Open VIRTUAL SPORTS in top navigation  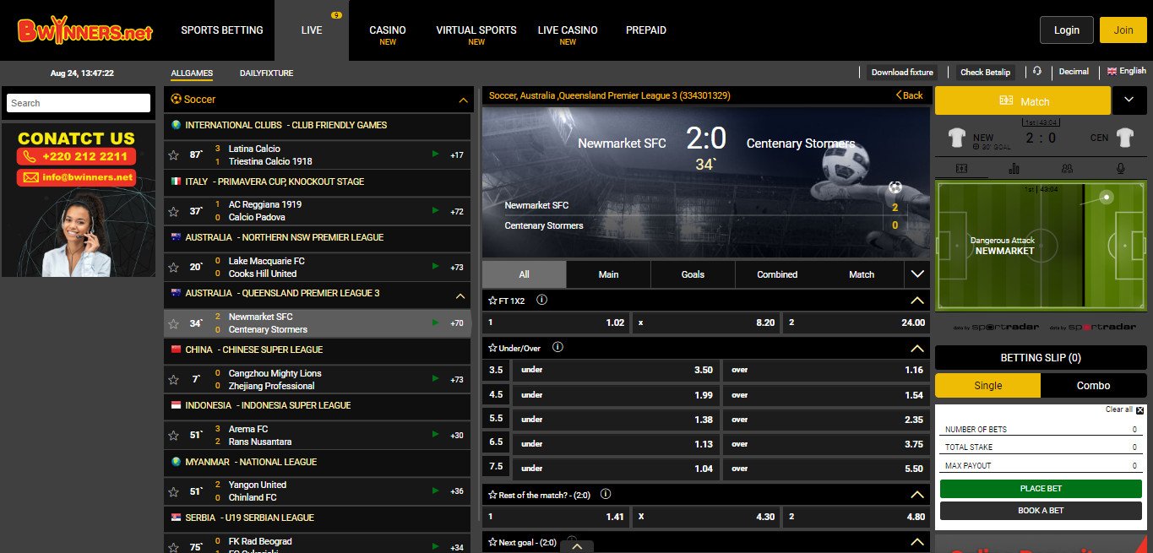(x=476, y=30)
